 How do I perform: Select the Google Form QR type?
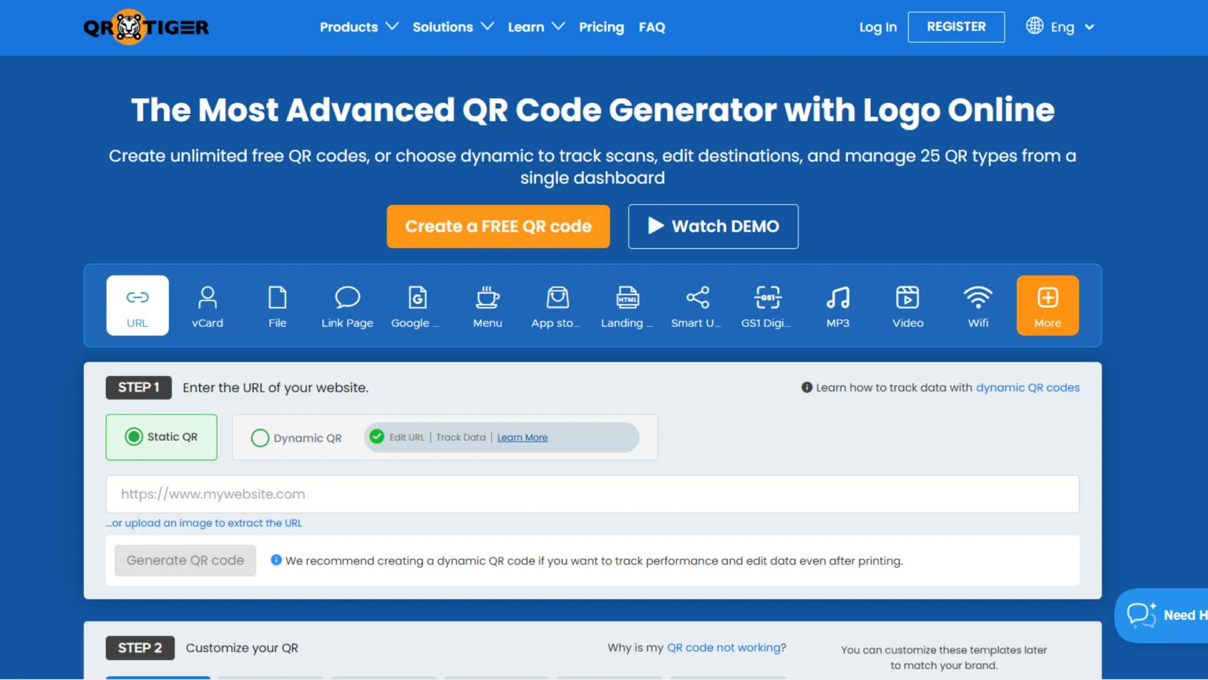click(x=417, y=305)
